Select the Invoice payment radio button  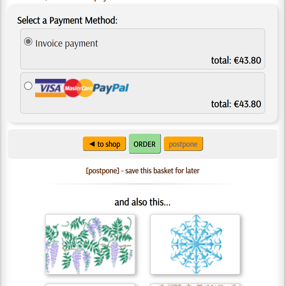(28, 42)
